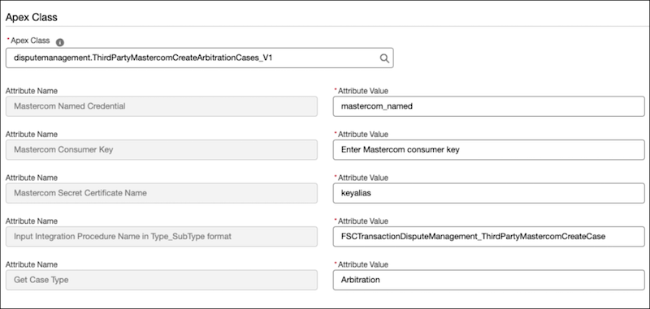Click the Mastercom consumer key value field
The image size is (650, 309).
(489, 150)
